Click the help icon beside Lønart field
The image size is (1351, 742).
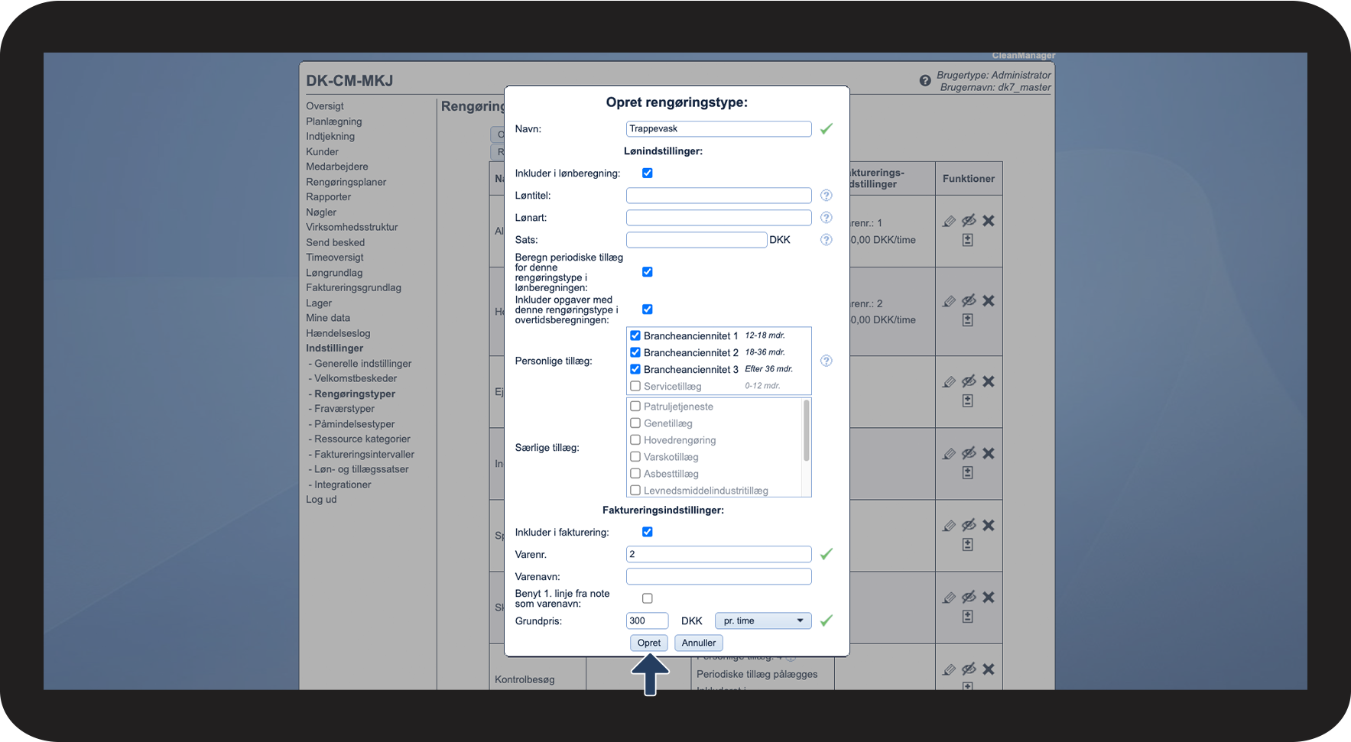click(826, 218)
